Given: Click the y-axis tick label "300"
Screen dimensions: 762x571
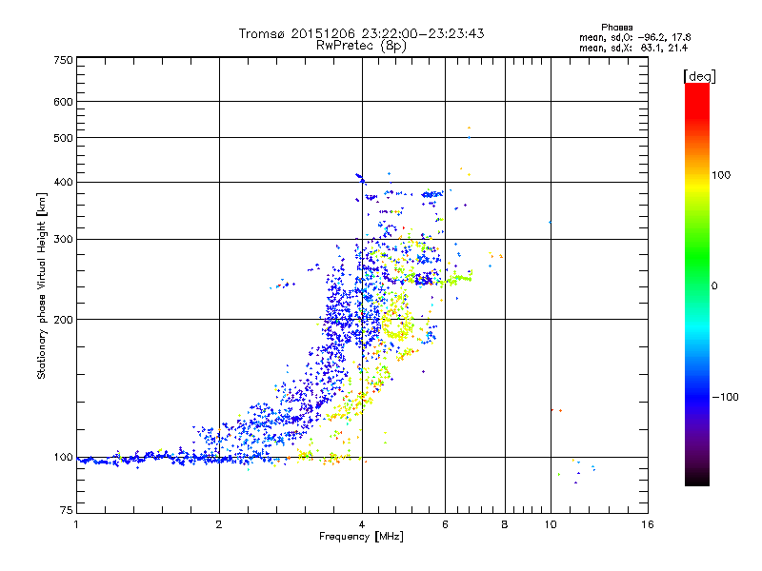Looking at the screenshot, I should click(64, 240).
